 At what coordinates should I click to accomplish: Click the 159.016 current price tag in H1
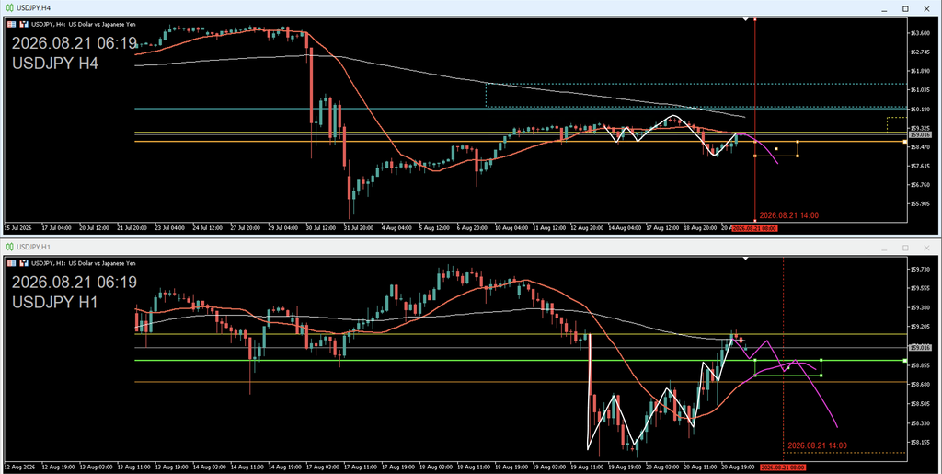[x=921, y=347]
